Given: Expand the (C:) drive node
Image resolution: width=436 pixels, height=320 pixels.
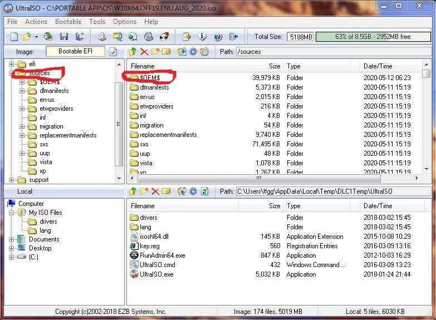Looking at the screenshot, I should tap(11, 258).
